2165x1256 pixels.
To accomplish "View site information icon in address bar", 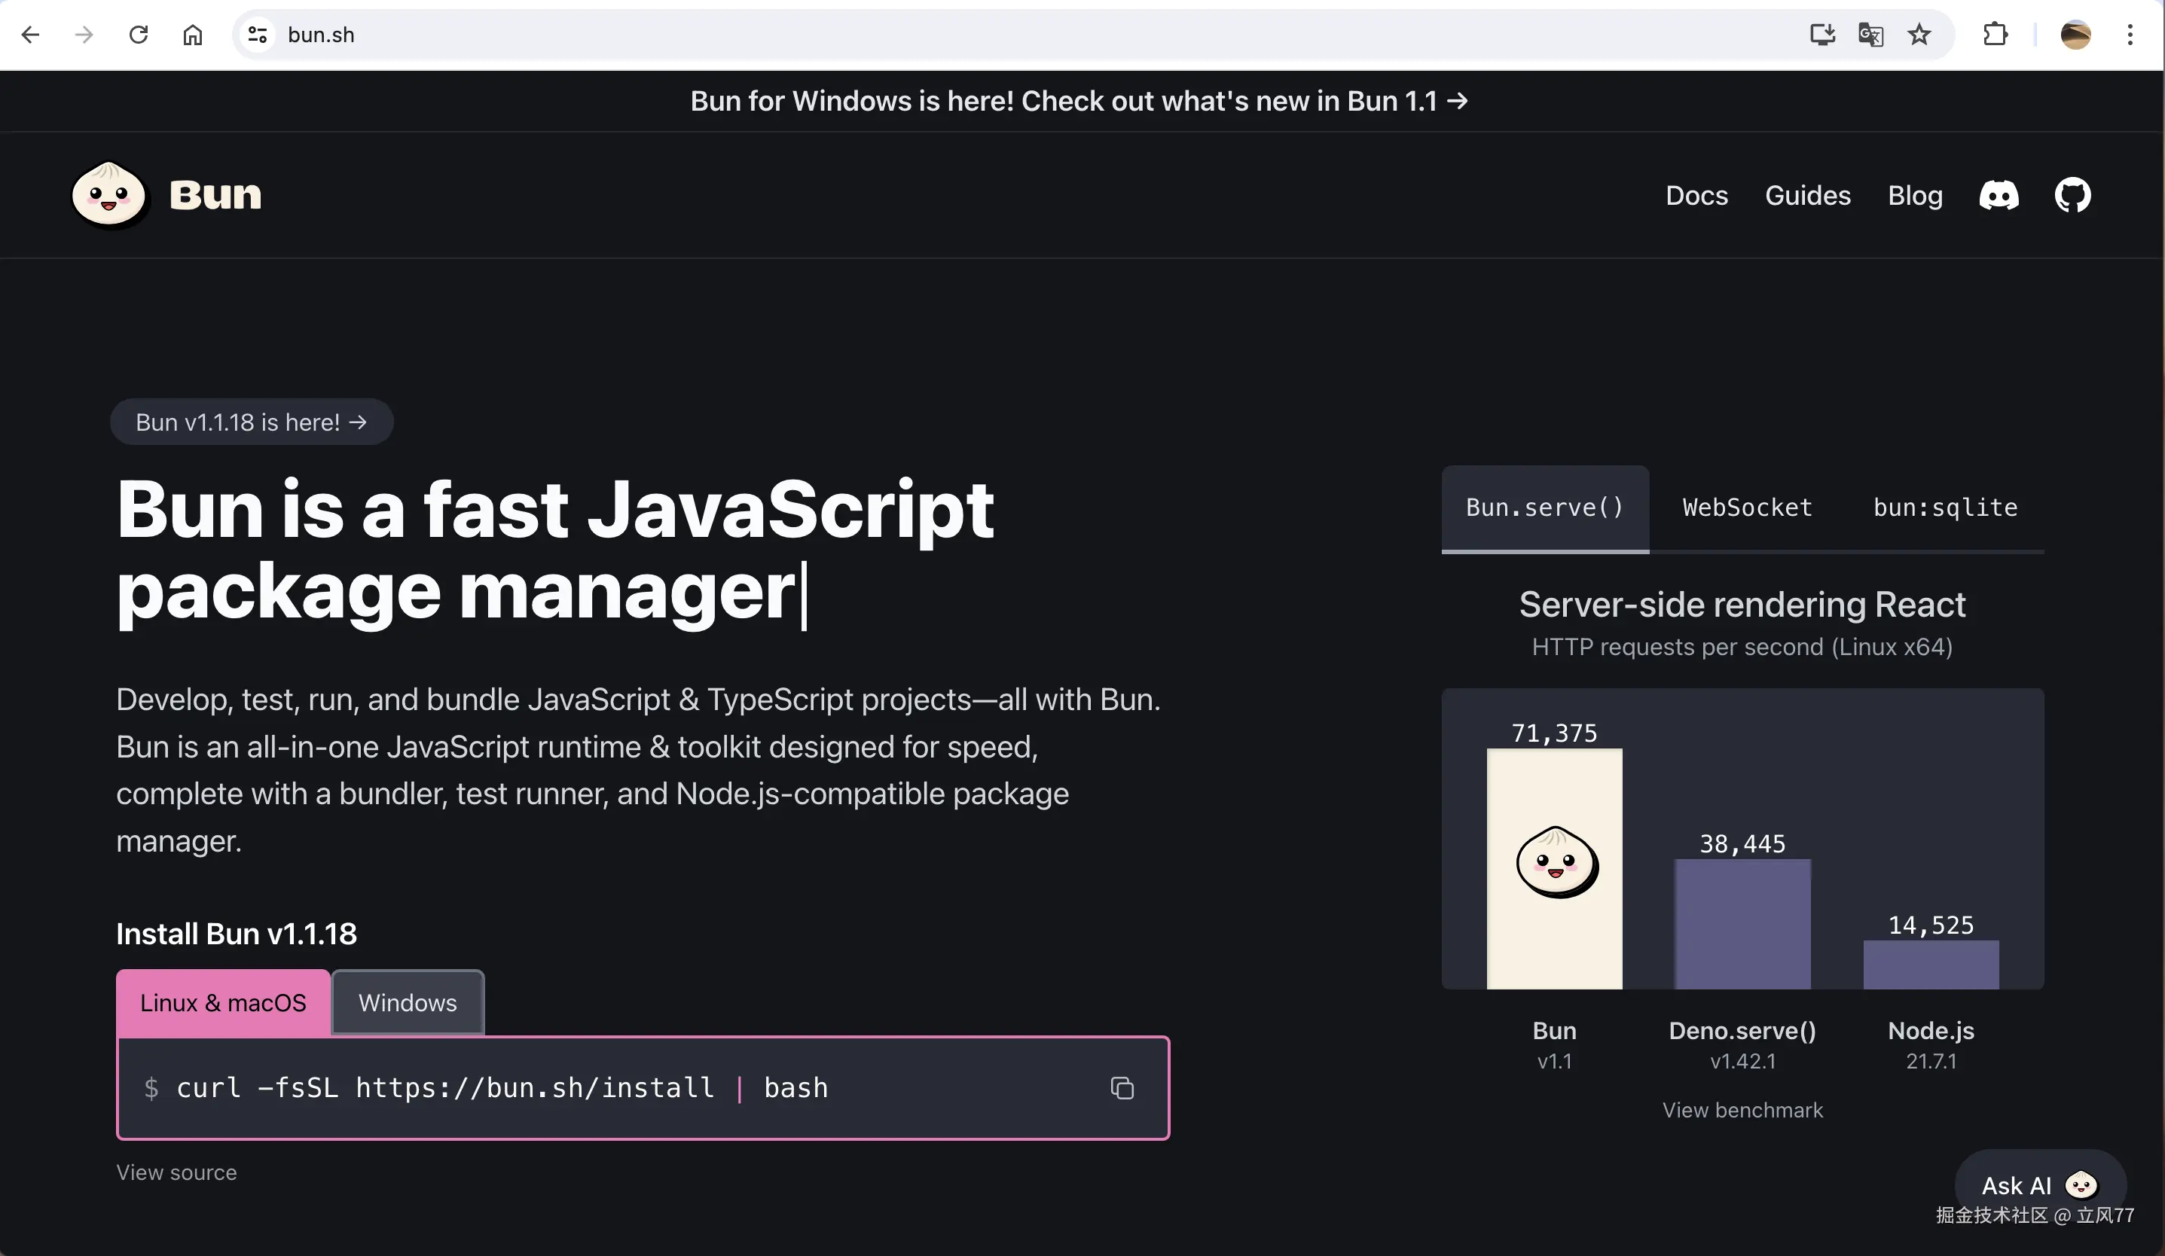I will click(x=257, y=35).
